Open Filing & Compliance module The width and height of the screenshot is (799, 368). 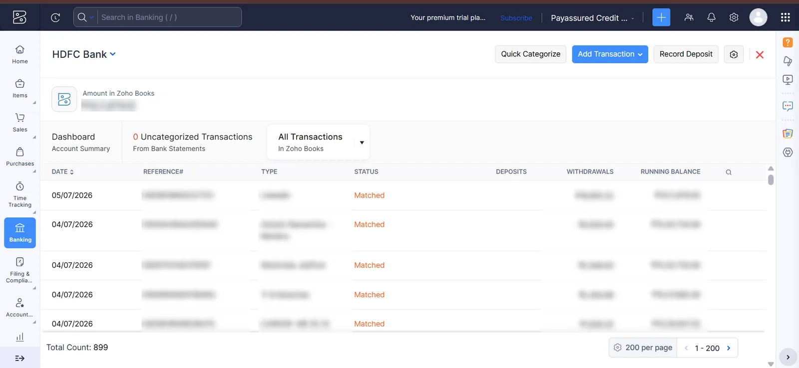pos(20,270)
